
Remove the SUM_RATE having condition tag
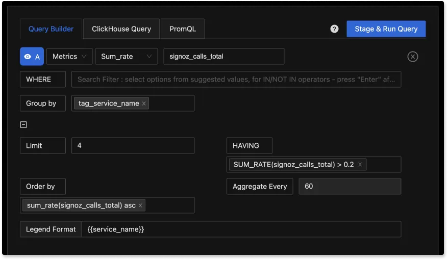coord(360,164)
